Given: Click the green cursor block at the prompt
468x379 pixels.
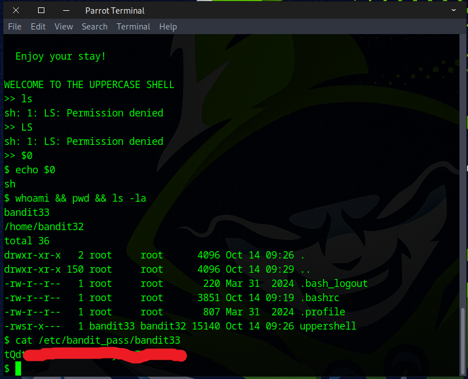Looking at the screenshot, I should pos(18,369).
